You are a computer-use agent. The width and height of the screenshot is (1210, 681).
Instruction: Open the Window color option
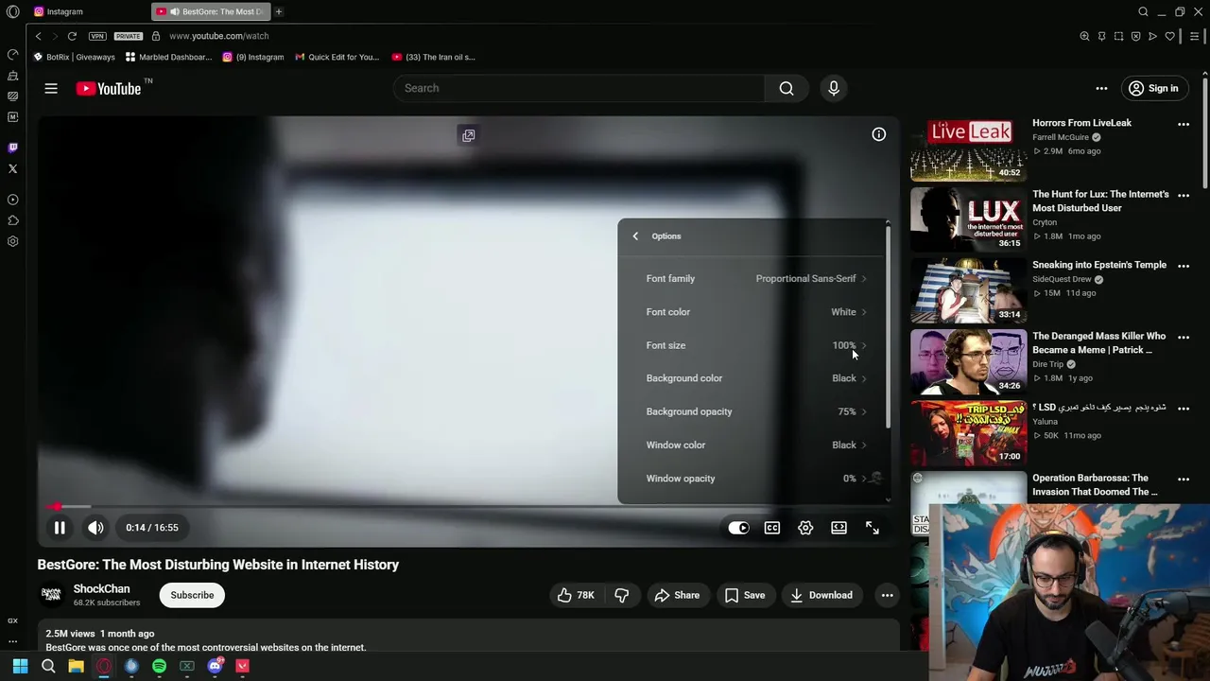click(755, 445)
